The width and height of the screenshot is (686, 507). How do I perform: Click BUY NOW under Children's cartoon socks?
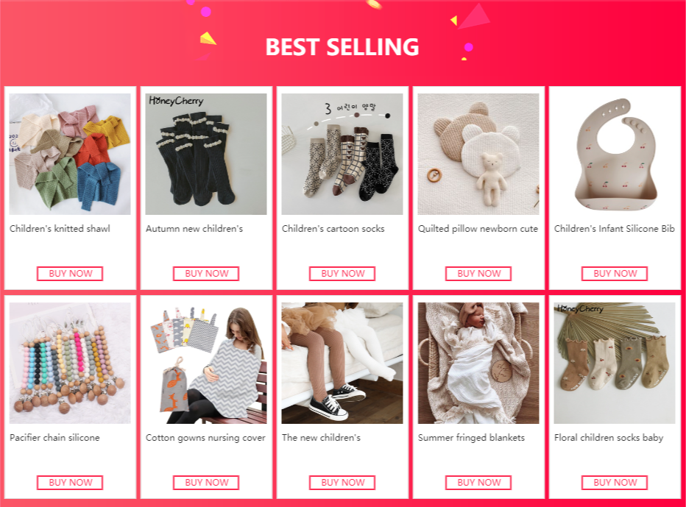pyautogui.click(x=342, y=274)
